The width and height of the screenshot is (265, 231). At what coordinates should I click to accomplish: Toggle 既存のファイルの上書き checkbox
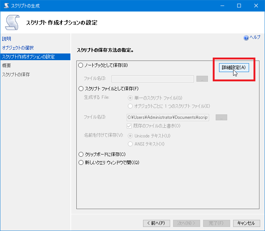pyautogui.click(x=130, y=126)
